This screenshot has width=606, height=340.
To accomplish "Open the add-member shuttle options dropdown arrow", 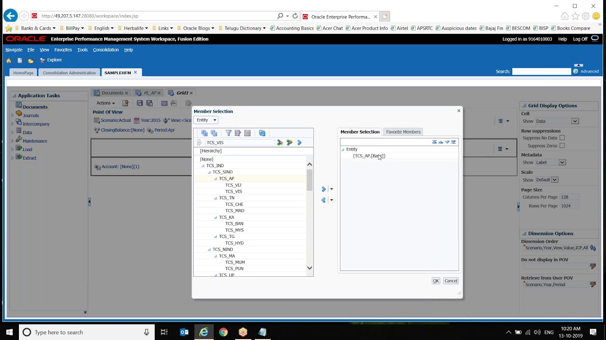I will pyautogui.click(x=331, y=189).
